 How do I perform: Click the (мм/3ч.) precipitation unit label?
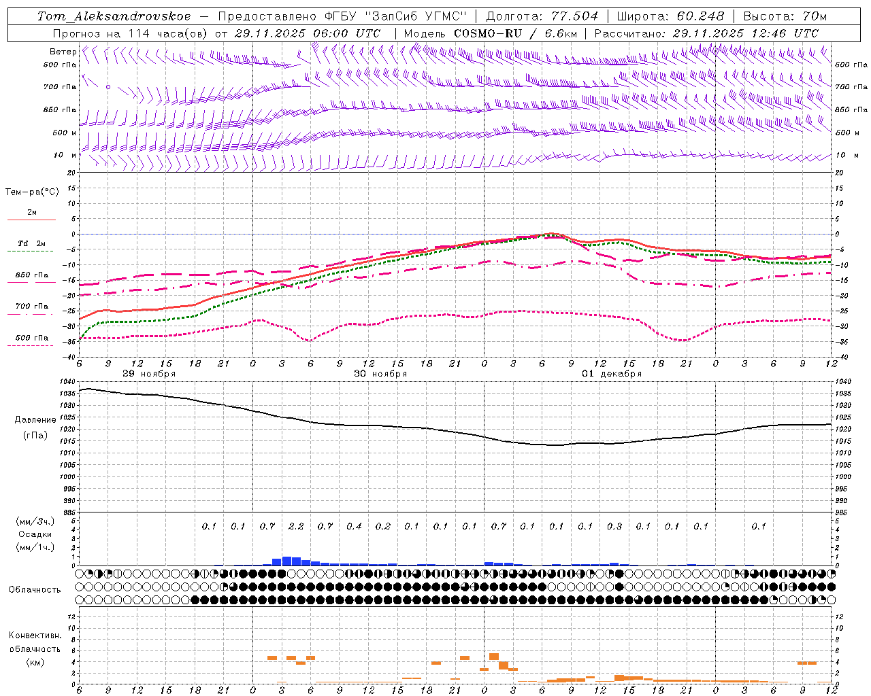(35, 521)
